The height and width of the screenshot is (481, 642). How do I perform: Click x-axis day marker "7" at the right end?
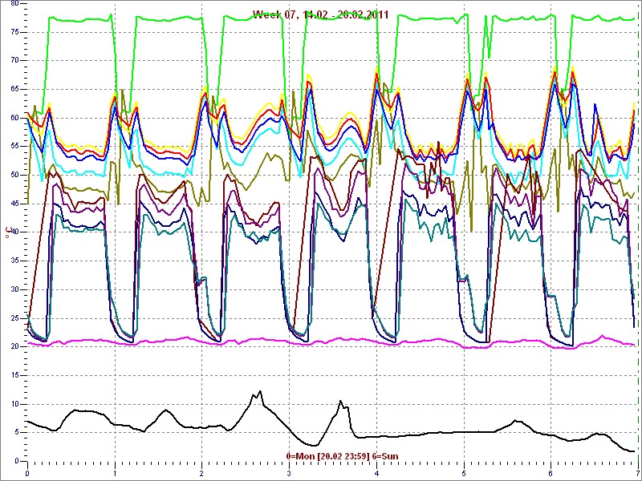637,473
